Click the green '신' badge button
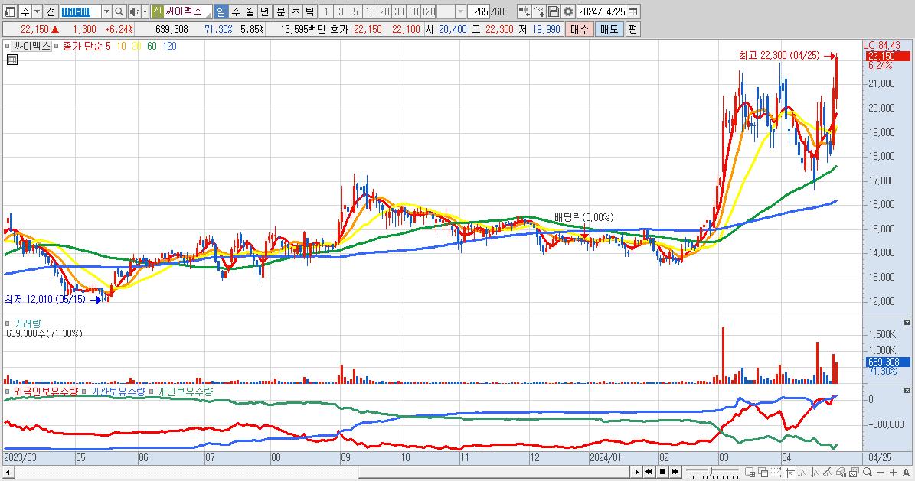The image size is (915, 481). pyautogui.click(x=158, y=11)
